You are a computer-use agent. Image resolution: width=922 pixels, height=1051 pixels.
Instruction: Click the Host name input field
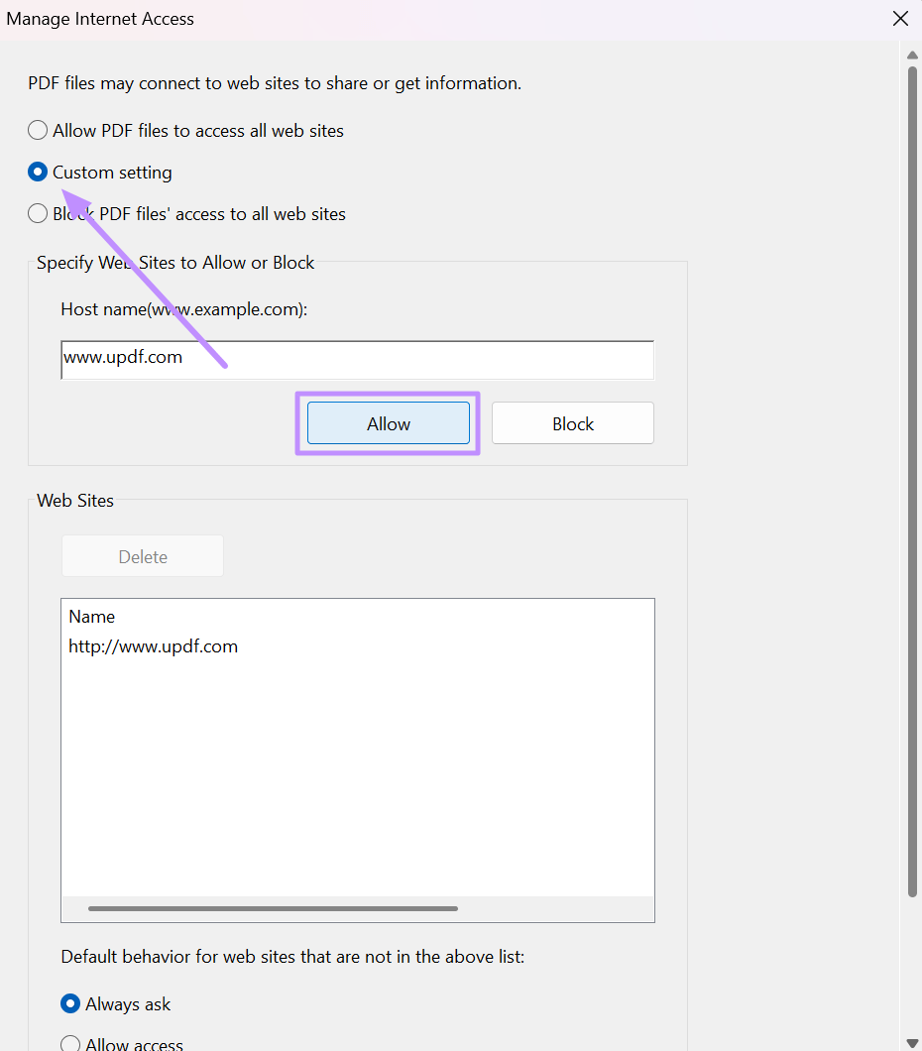coord(357,360)
